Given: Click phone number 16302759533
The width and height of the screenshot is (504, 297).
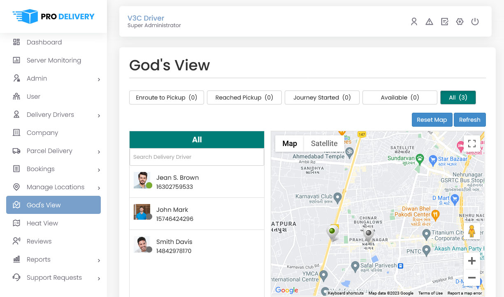Looking at the screenshot, I should point(174,187).
